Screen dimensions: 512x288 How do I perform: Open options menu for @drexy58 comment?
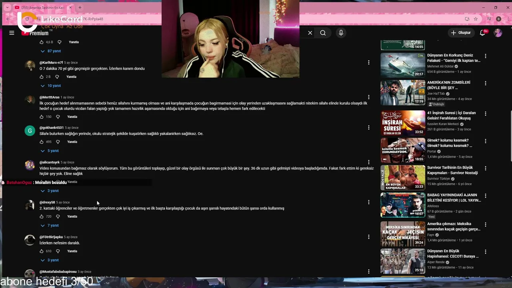[x=369, y=202]
